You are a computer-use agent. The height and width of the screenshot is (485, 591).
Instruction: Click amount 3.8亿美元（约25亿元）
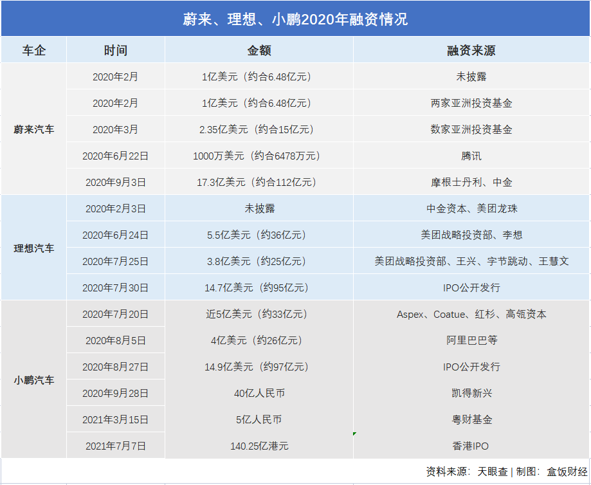click(259, 261)
